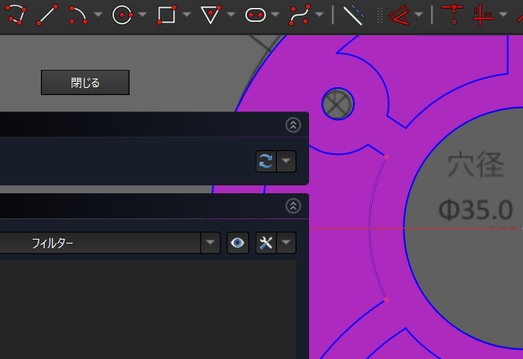Select the Polyline tool
Screen dimensions: 523x359
coord(16,14)
